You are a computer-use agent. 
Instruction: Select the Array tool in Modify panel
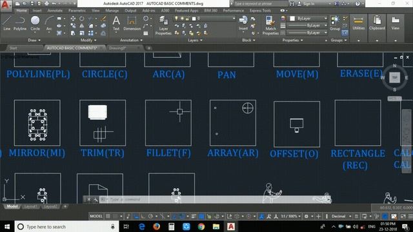point(91,33)
